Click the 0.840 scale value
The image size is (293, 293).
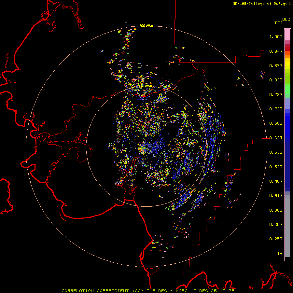[x=276, y=80]
